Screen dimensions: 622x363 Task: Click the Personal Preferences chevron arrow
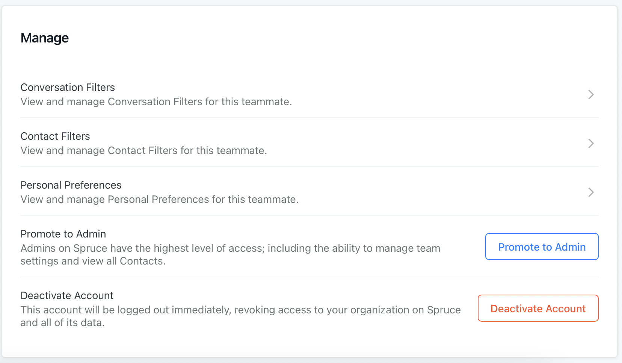(x=591, y=192)
